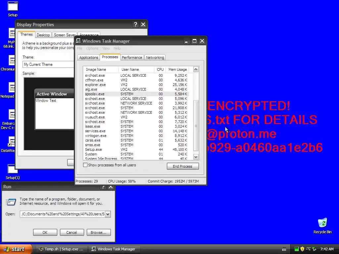Select the alg.exe process row
The width and height of the screenshot is (339, 254).
click(136, 89)
